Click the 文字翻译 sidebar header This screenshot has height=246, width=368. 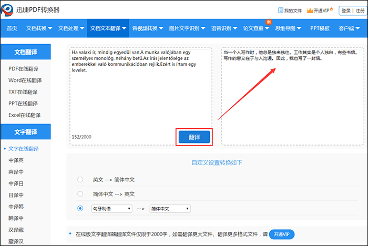point(26,132)
